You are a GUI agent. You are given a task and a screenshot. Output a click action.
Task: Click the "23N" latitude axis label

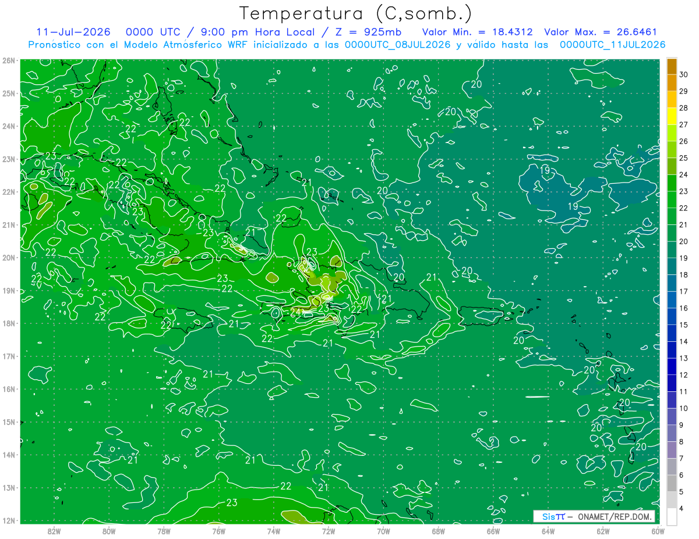tap(9, 159)
